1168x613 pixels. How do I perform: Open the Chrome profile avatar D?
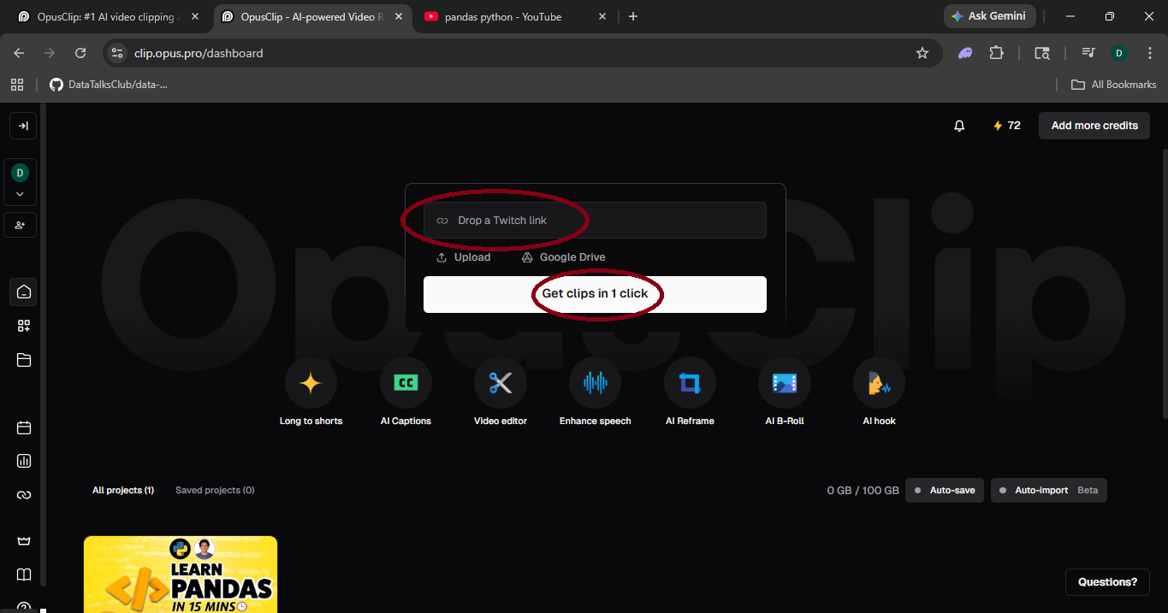click(1118, 53)
